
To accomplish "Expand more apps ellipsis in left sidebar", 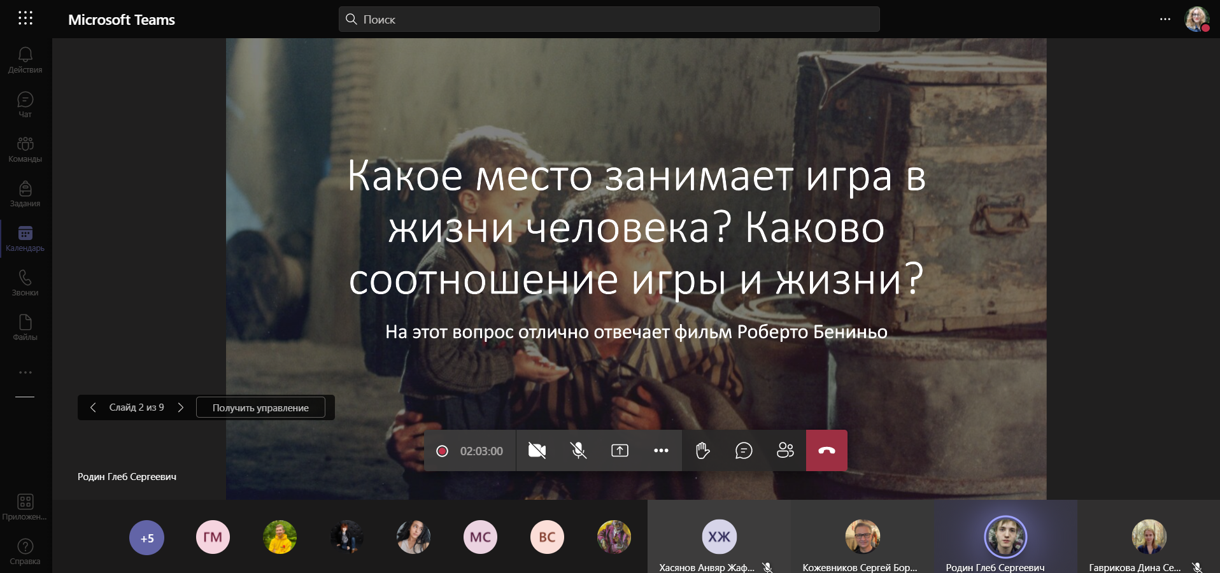I will coord(25,372).
